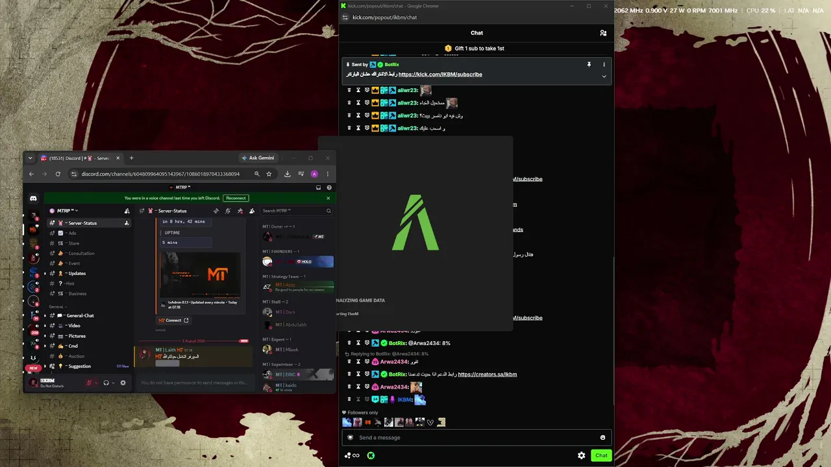Screen dimensions: 831x467
Task: Open the Video channel
Action: point(90,326)
